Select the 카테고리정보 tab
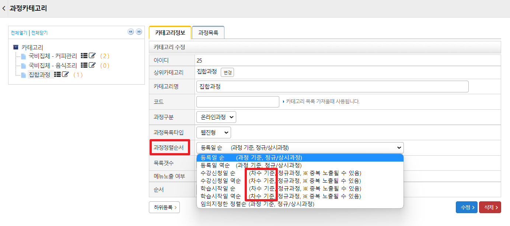The width and height of the screenshot is (510, 226). [170, 33]
